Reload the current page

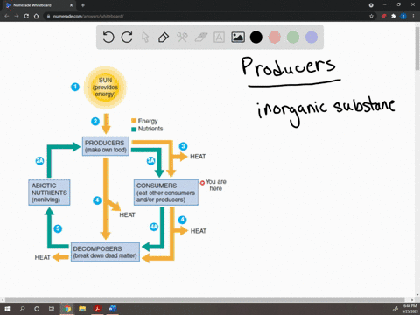point(26,16)
